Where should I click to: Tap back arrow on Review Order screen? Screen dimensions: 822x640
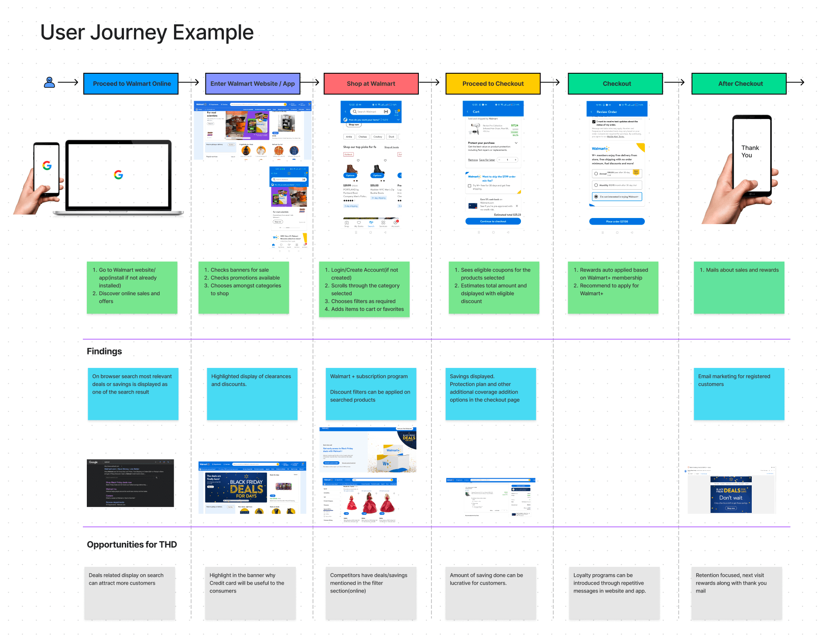click(591, 112)
